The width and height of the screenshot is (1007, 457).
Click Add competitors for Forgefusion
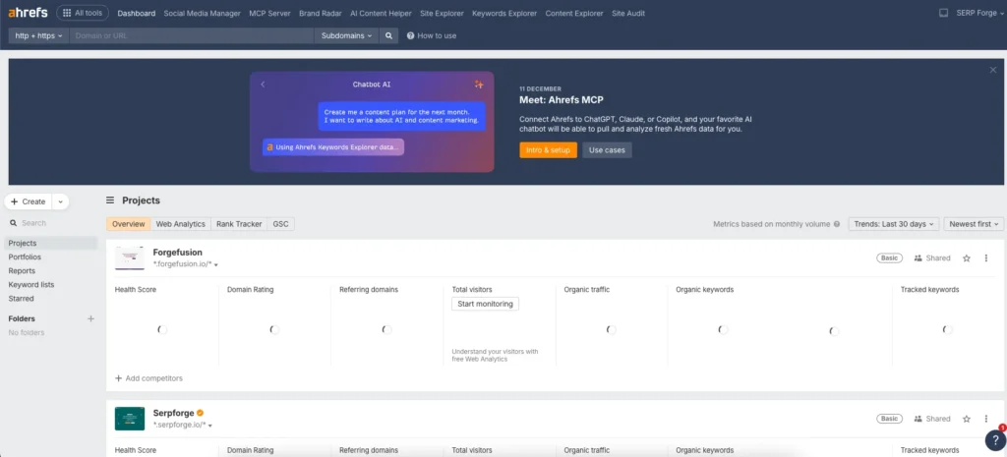pyautogui.click(x=149, y=378)
